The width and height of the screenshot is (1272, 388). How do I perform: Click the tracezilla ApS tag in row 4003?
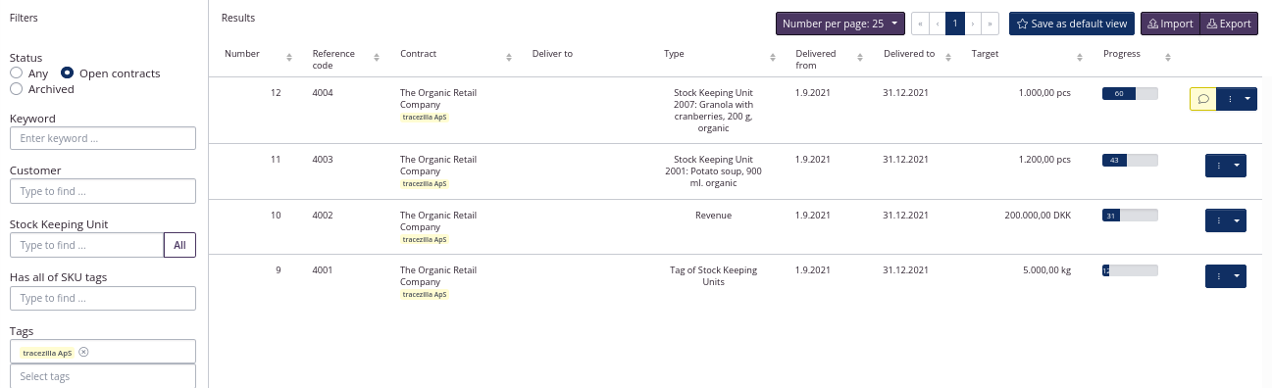(x=425, y=183)
